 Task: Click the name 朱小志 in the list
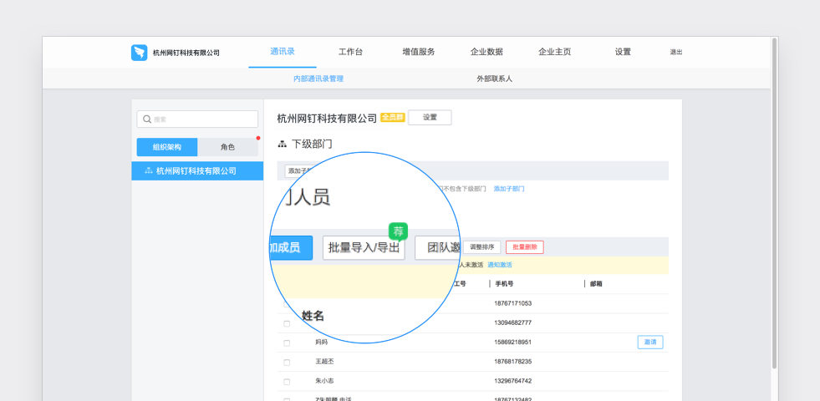324,381
